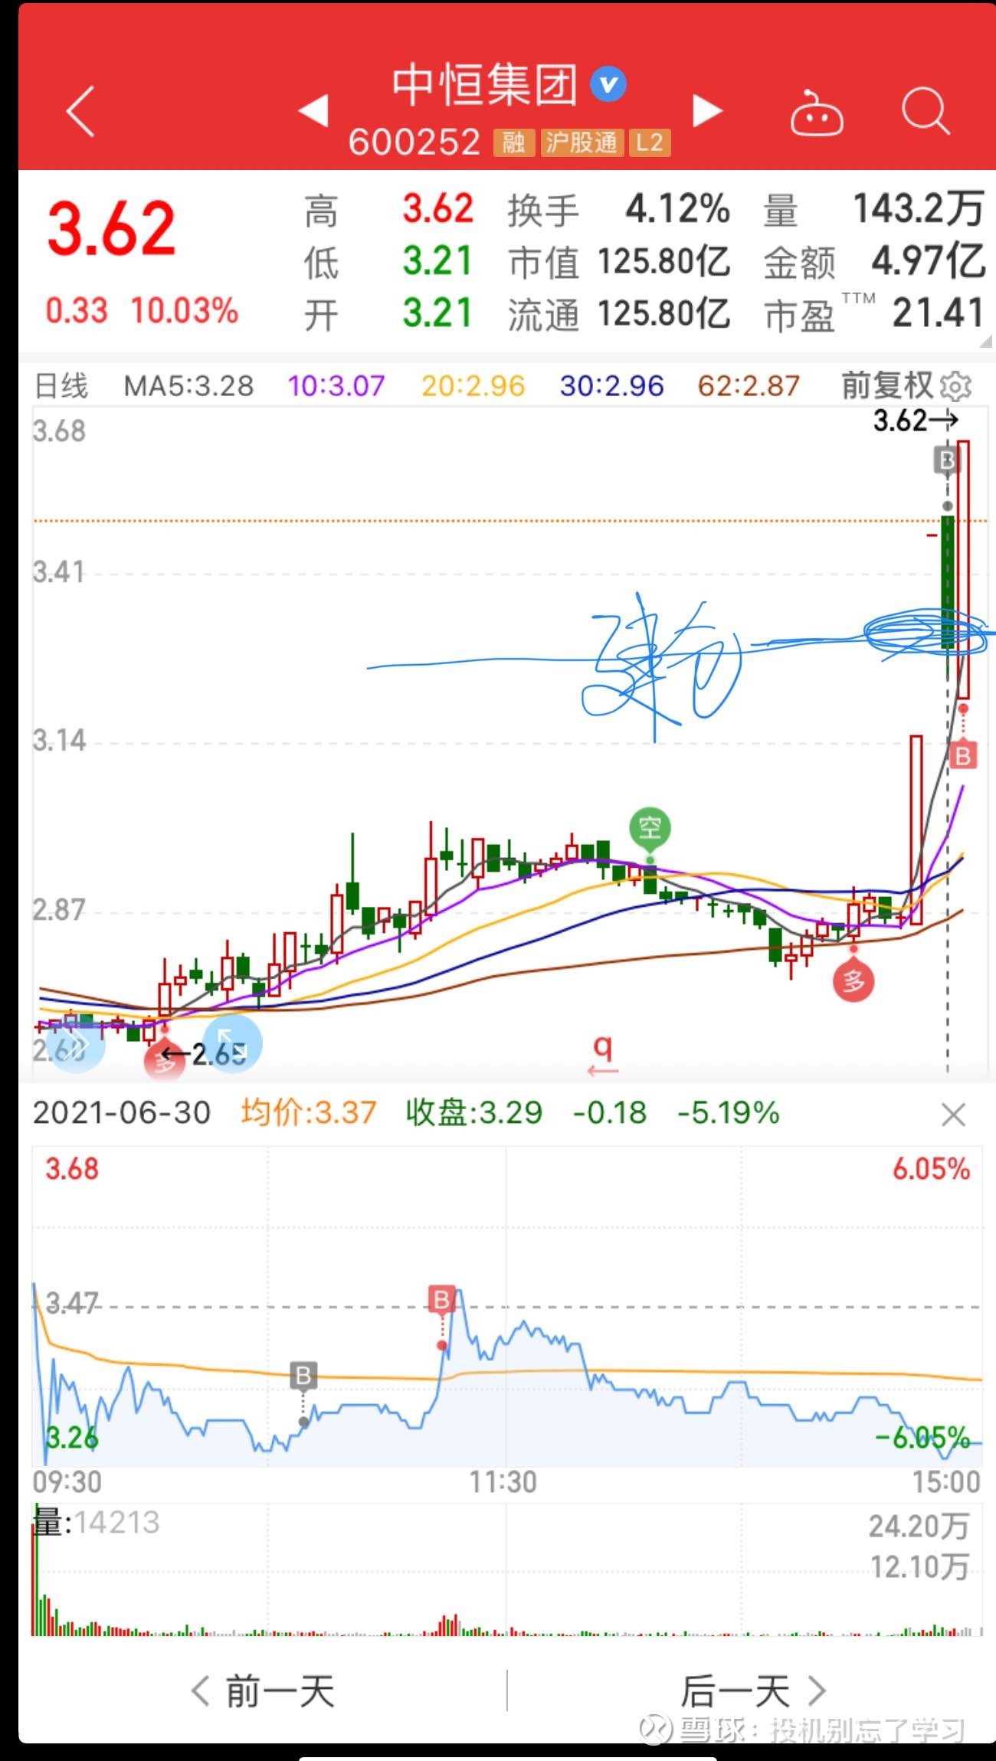Tap the 收盘:3.29 label
Viewport: 996px width, 1761px height.
coord(474,1113)
